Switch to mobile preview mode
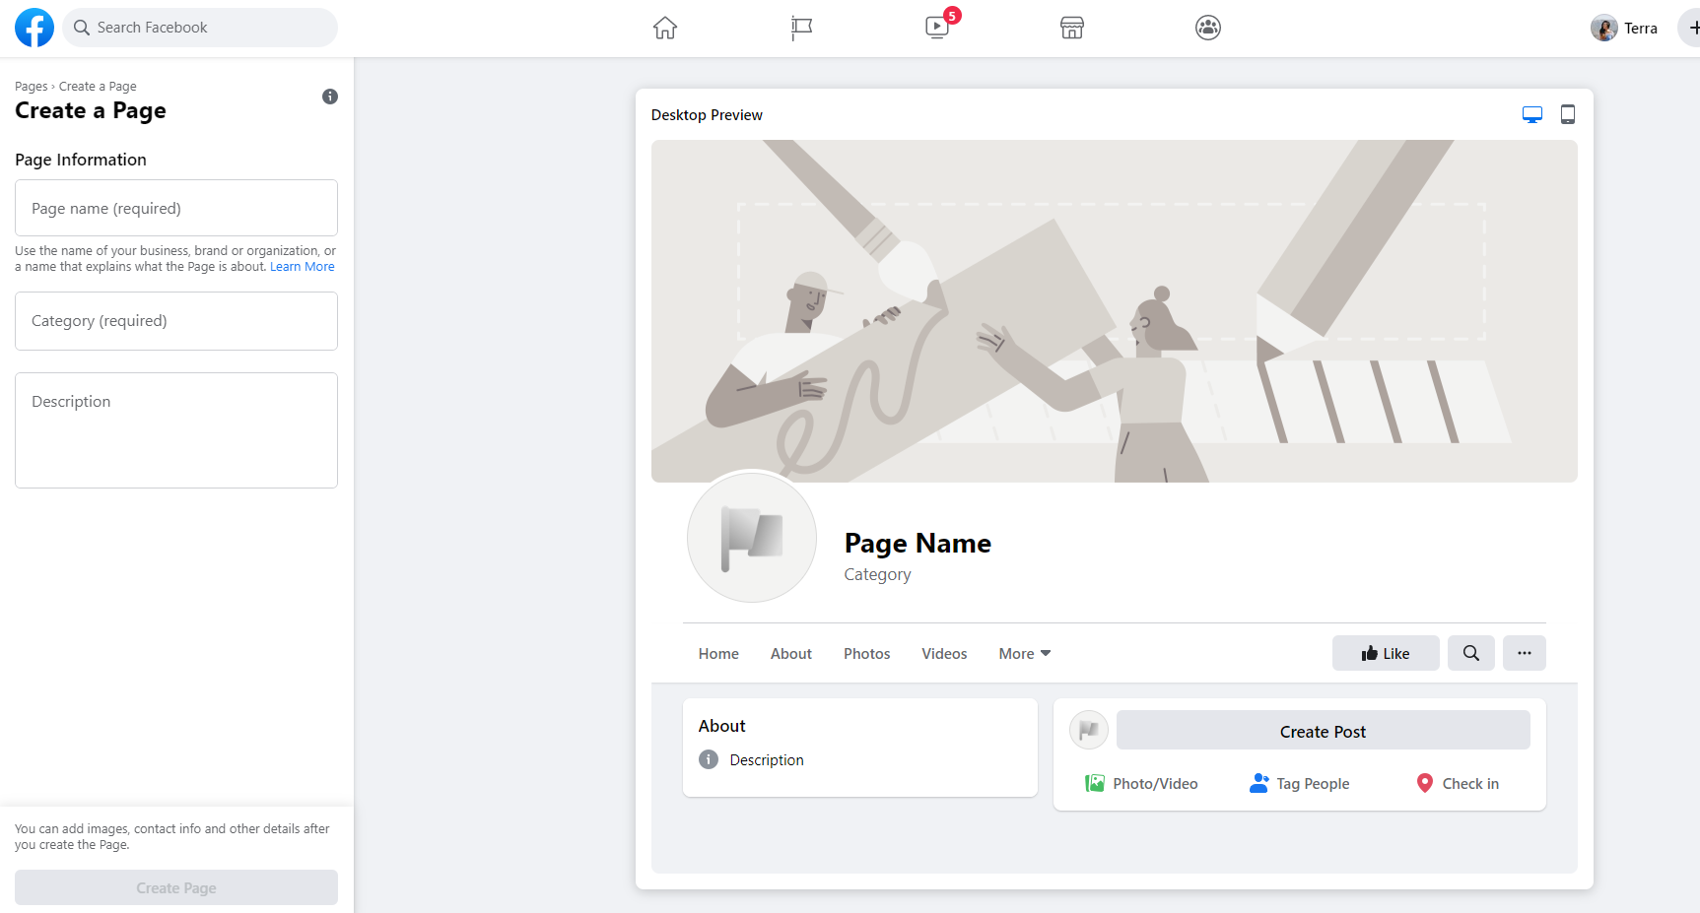1700x913 pixels. (x=1568, y=115)
